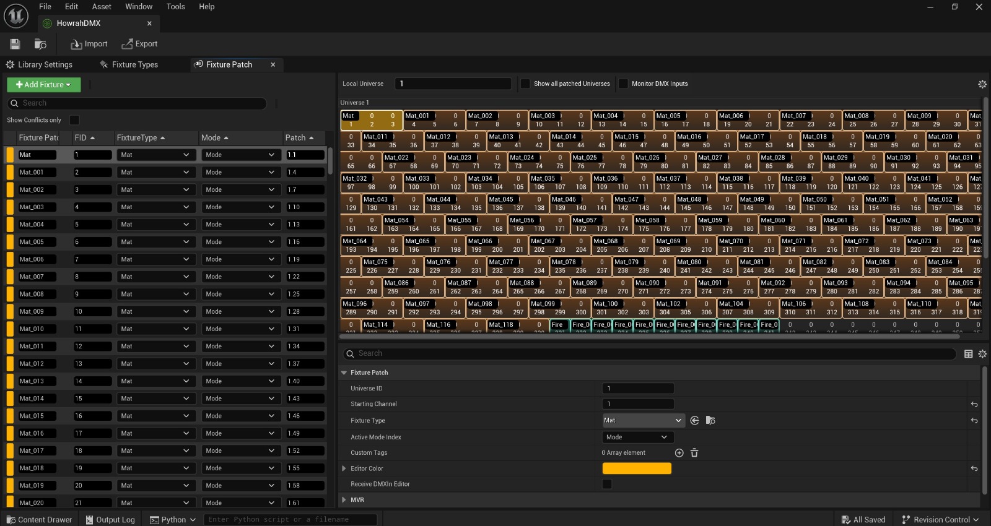Click the Import button

tap(89, 44)
